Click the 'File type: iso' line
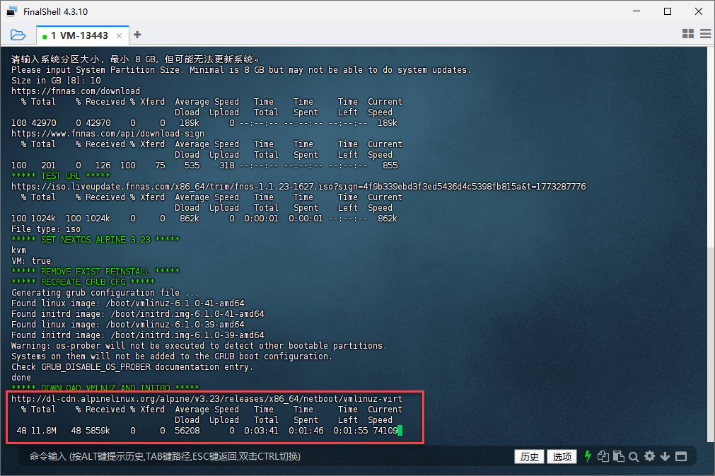This screenshot has width=715, height=476. tap(46, 229)
